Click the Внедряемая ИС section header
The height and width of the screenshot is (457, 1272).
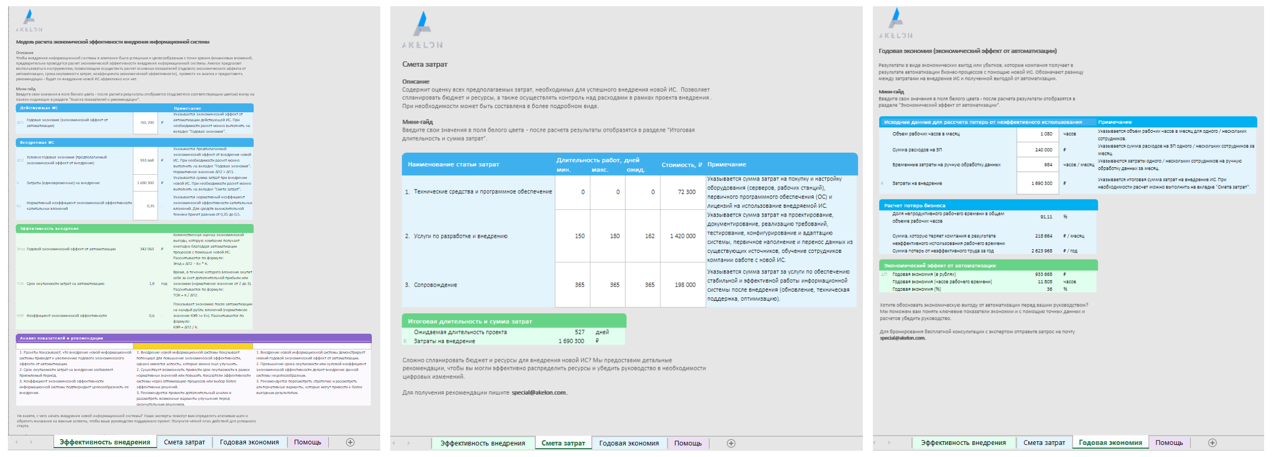coord(134,142)
